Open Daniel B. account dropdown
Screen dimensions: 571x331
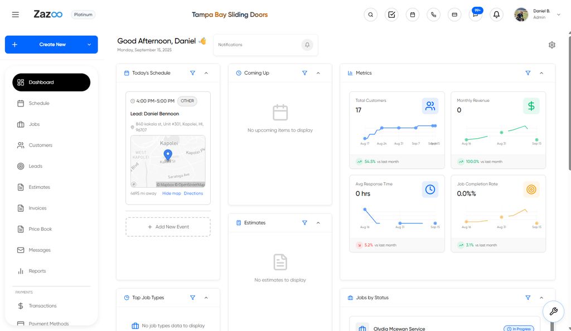pos(559,15)
